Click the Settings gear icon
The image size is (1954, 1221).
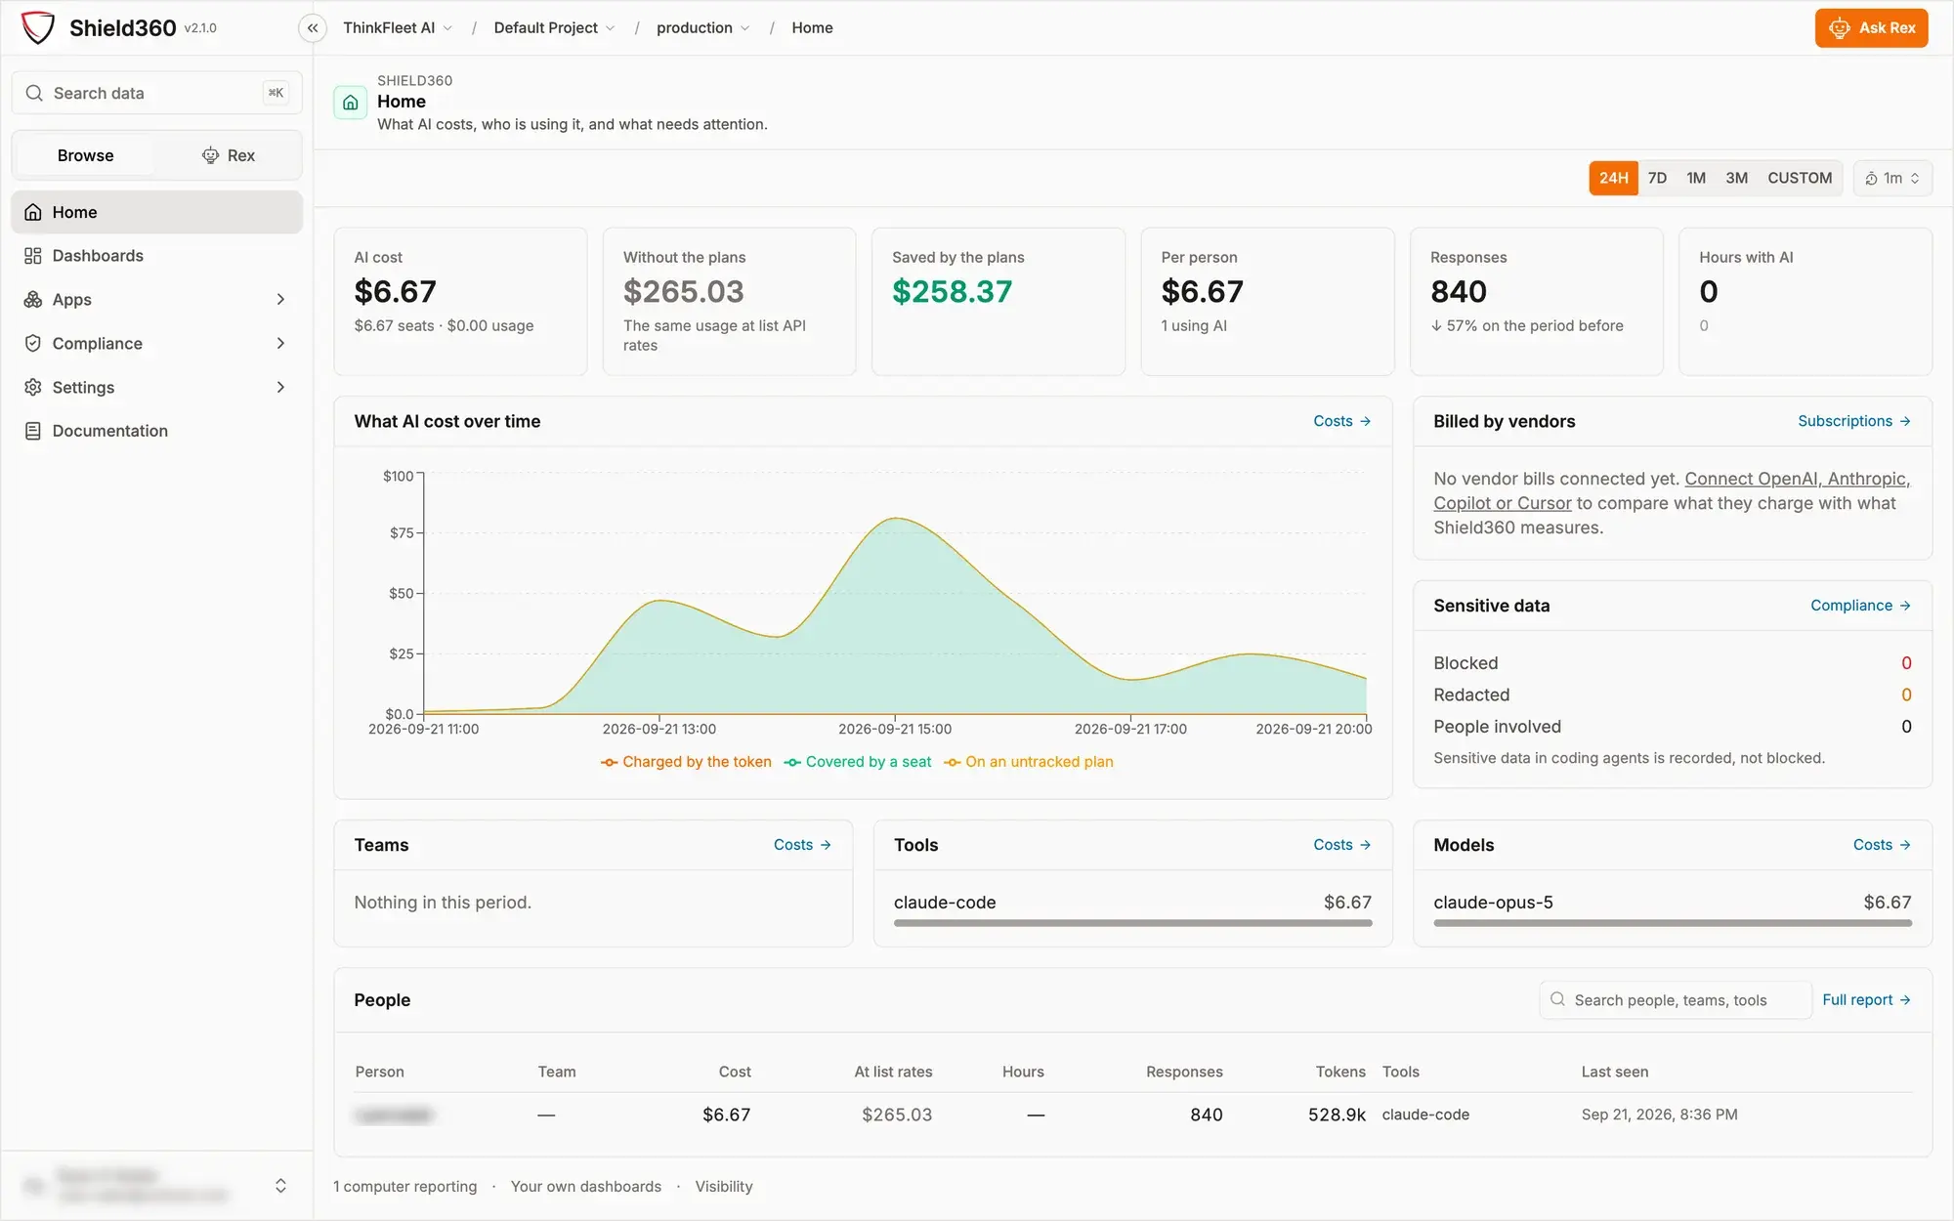pyautogui.click(x=33, y=387)
